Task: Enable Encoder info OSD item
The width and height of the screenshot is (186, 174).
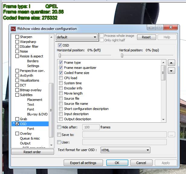Action: click(61, 88)
